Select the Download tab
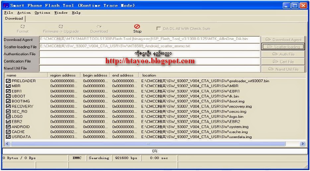 pyautogui.click(x=14, y=18)
